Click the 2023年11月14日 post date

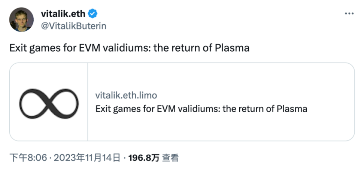pyautogui.click(x=87, y=158)
